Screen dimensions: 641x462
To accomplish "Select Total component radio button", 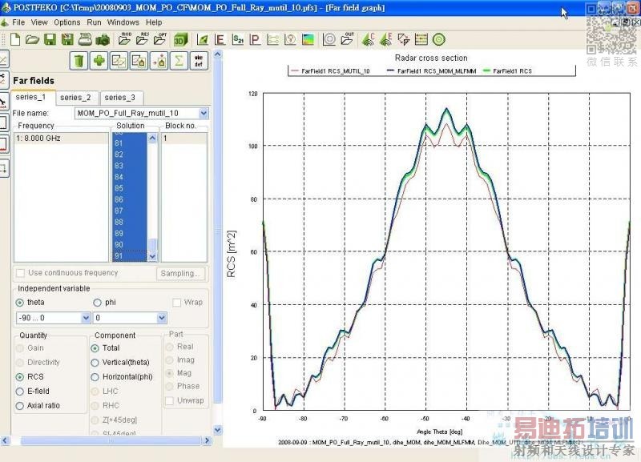I will [x=95, y=348].
